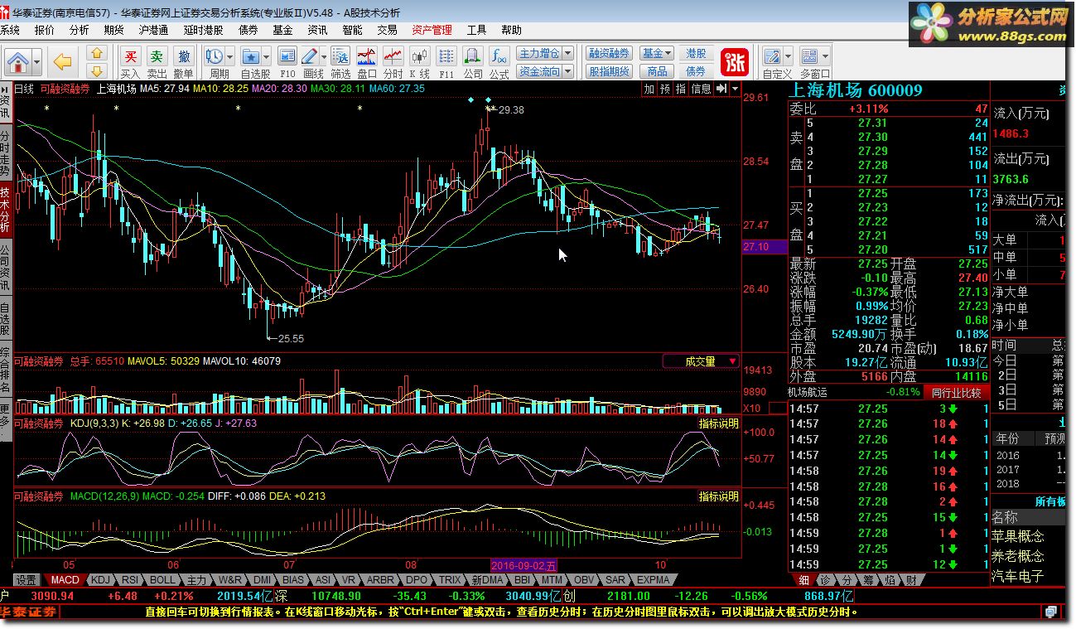Click the 股指期货 toolbar button
Screen dimensions: 1076x629
coord(609,72)
